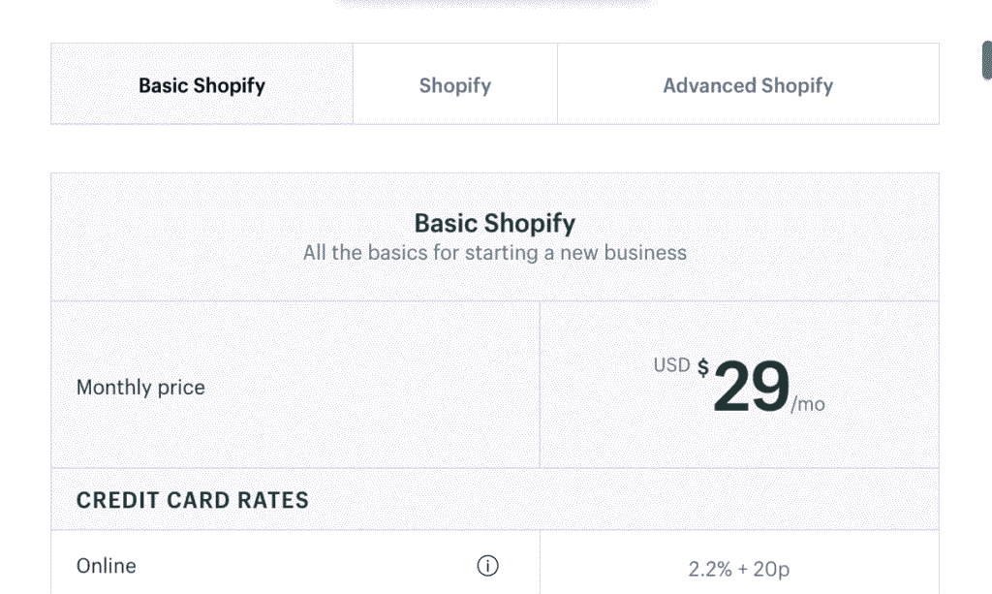Open info tooltip for Online rate
Screen dimensions: 992x594
click(x=488, y=566)
